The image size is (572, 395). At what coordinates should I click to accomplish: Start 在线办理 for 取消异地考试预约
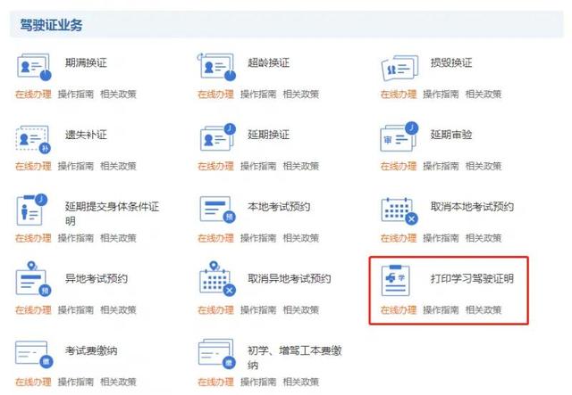(215, 310)
